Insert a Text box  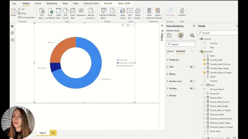[x=130, y=14]
